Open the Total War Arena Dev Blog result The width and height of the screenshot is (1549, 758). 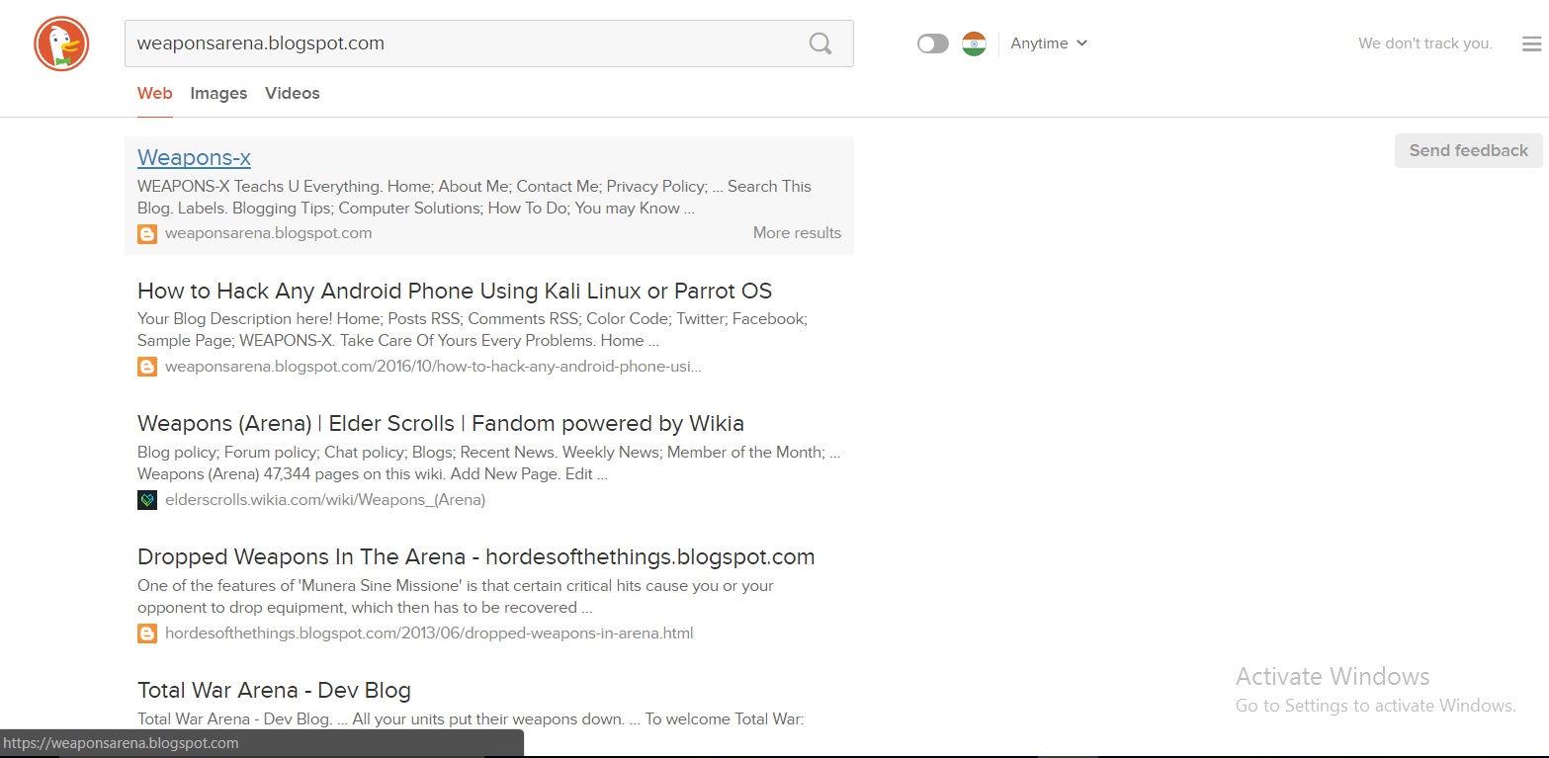(x=274, y=690)
